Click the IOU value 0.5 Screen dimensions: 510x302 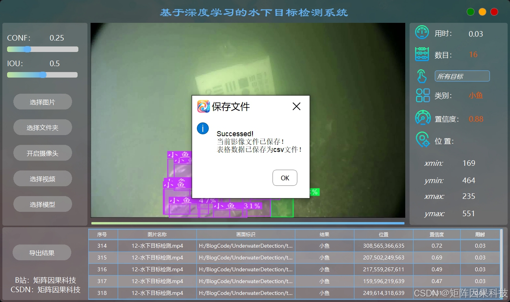point(55,63)
